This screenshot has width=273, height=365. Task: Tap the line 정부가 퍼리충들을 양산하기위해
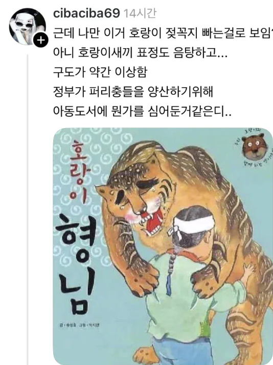(133, 92)
